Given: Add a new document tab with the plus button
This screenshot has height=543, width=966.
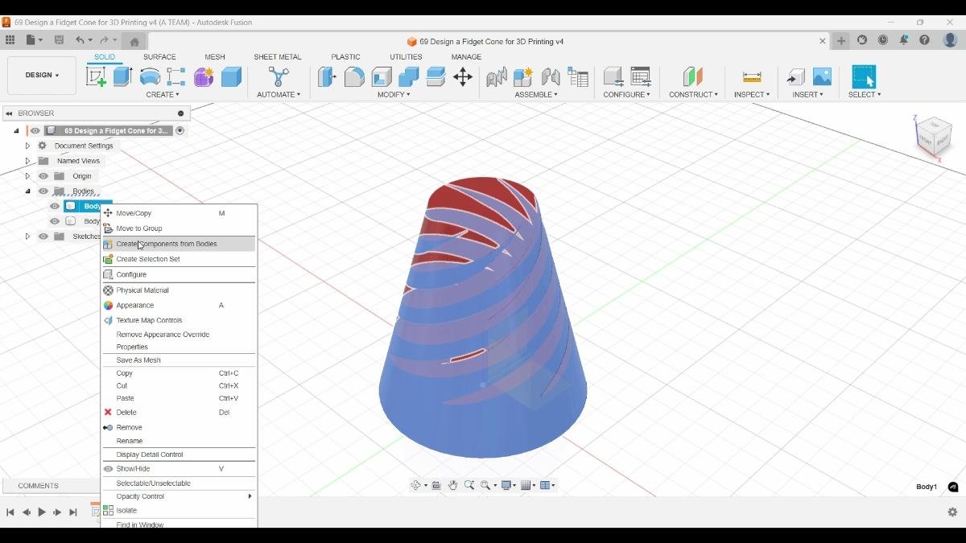Looking at the screenshot, I should tap(841, 41).
